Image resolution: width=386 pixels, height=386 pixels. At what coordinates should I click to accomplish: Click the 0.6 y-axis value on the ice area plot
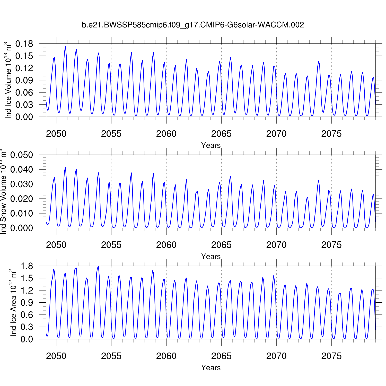27,315
